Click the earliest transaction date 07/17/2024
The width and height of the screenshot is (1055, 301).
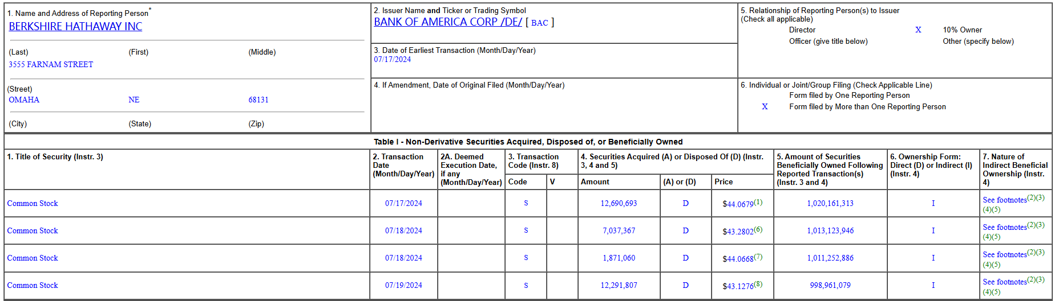click(x=392, y=59)
